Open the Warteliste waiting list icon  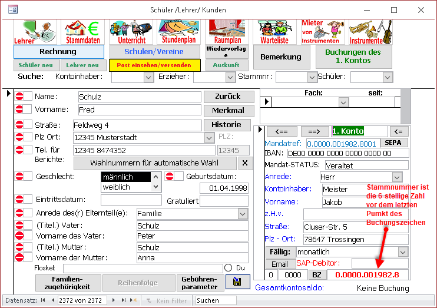274,32
